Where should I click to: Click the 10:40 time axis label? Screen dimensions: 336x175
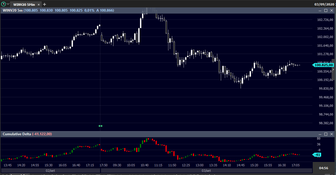pyautogui.click(x=144, y=165)
